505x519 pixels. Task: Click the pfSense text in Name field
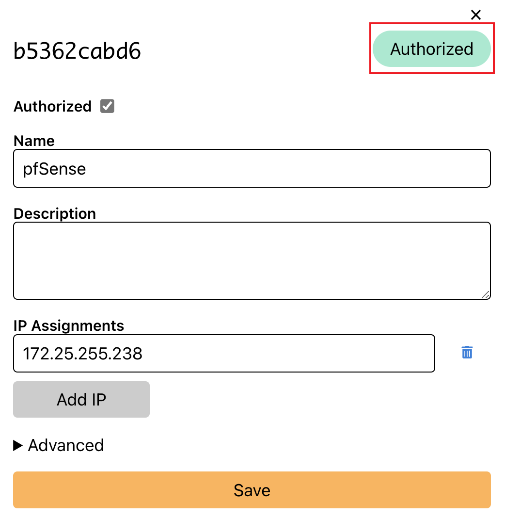[54, 169]
